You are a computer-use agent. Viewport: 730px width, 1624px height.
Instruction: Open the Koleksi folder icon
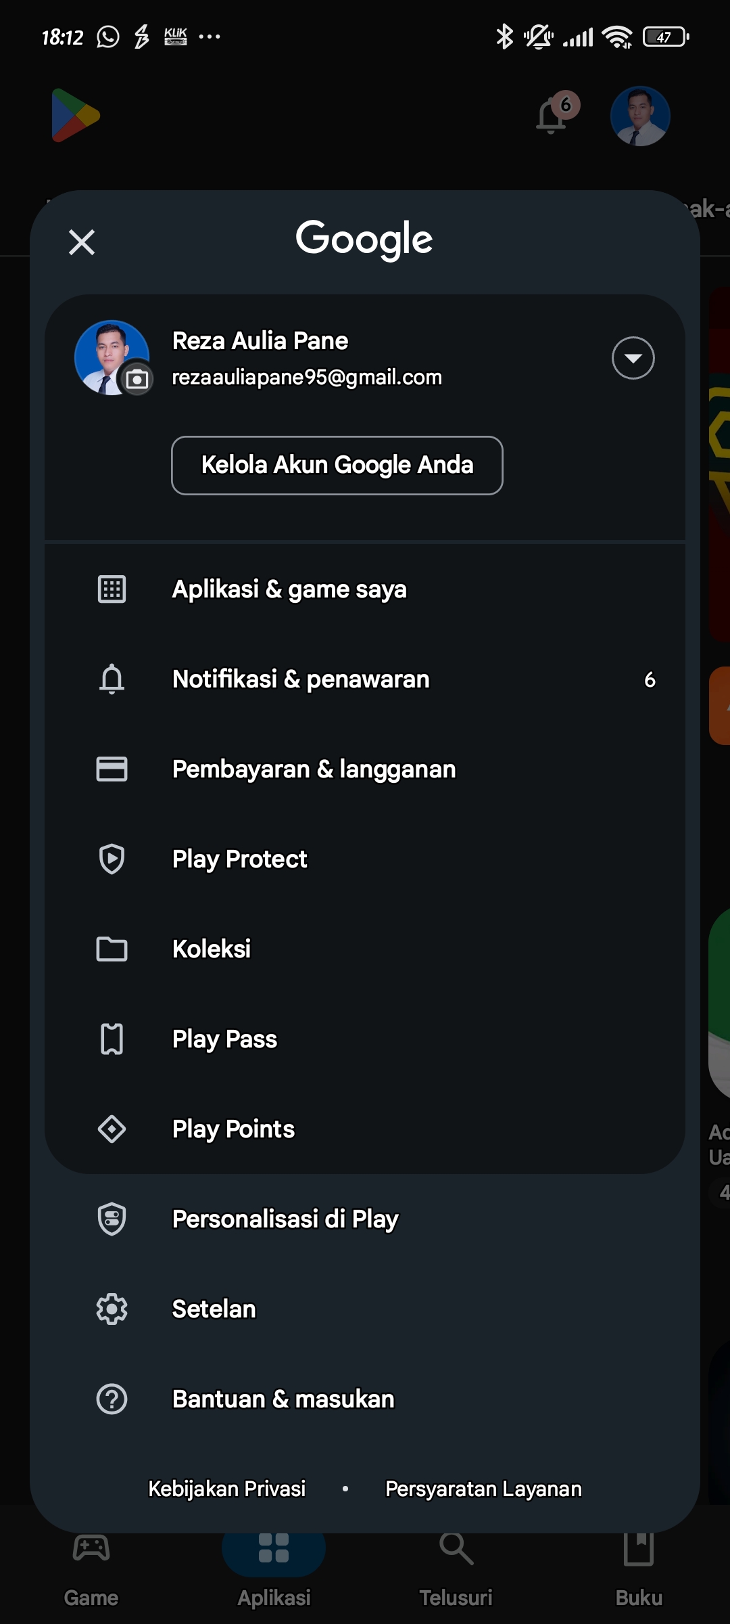coord(112,949)
